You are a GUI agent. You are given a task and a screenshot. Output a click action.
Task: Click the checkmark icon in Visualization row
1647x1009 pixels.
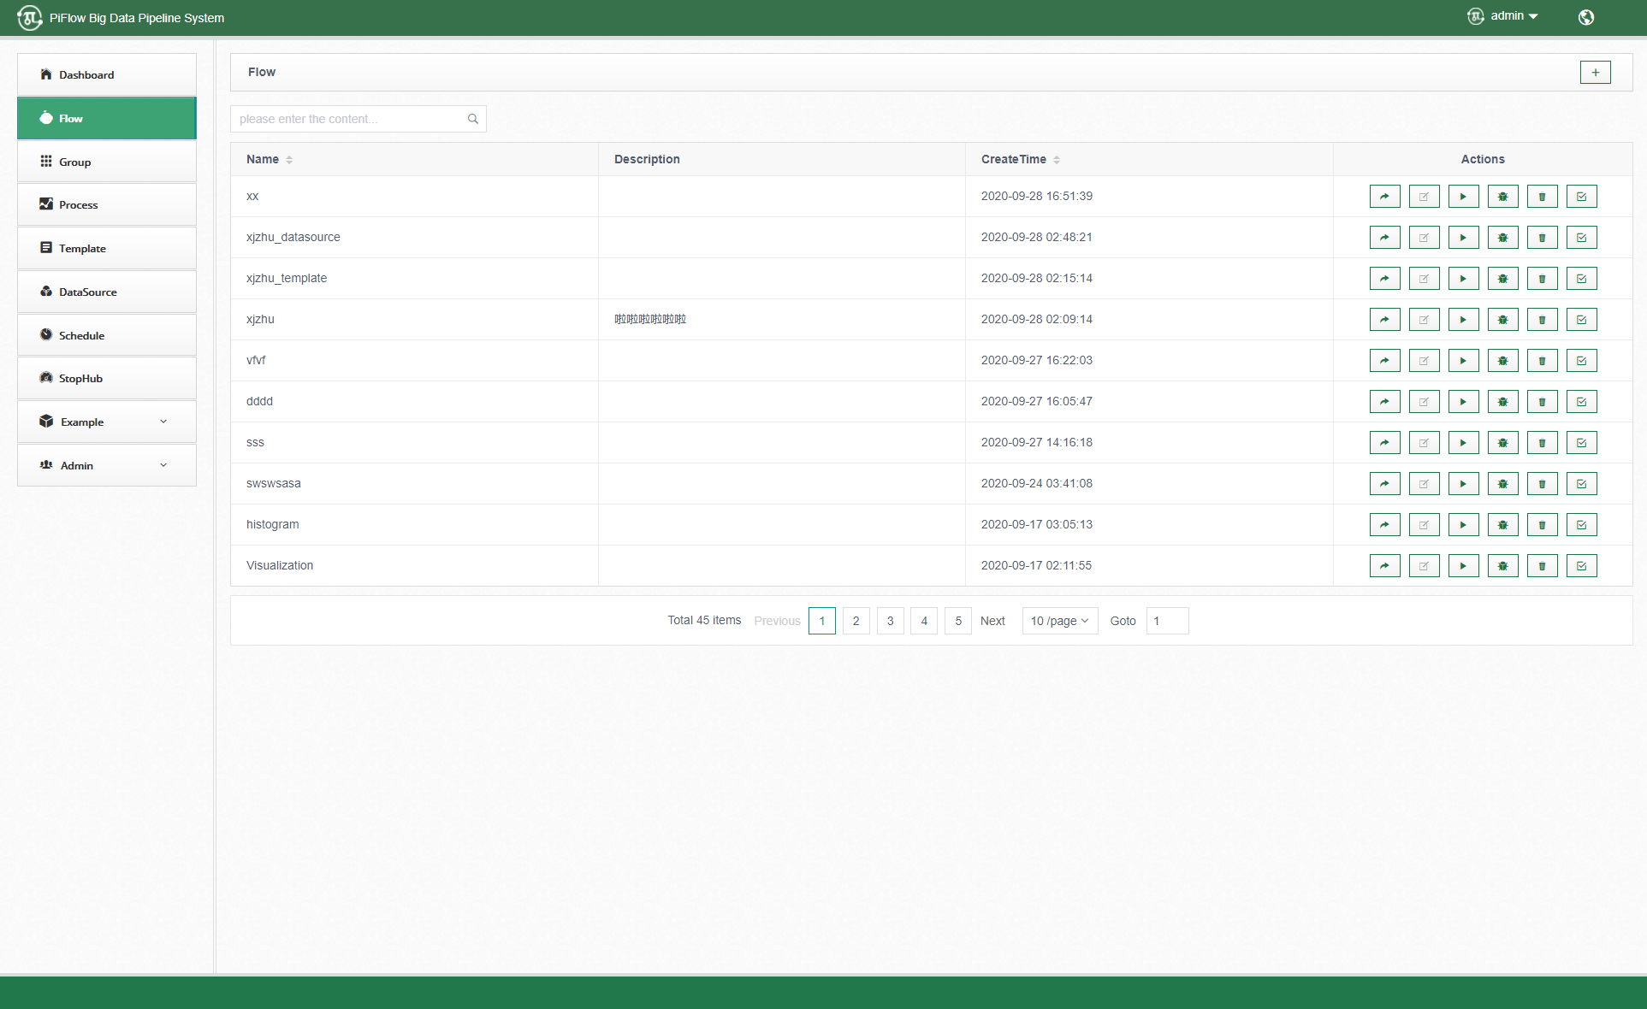point(1581,566)
